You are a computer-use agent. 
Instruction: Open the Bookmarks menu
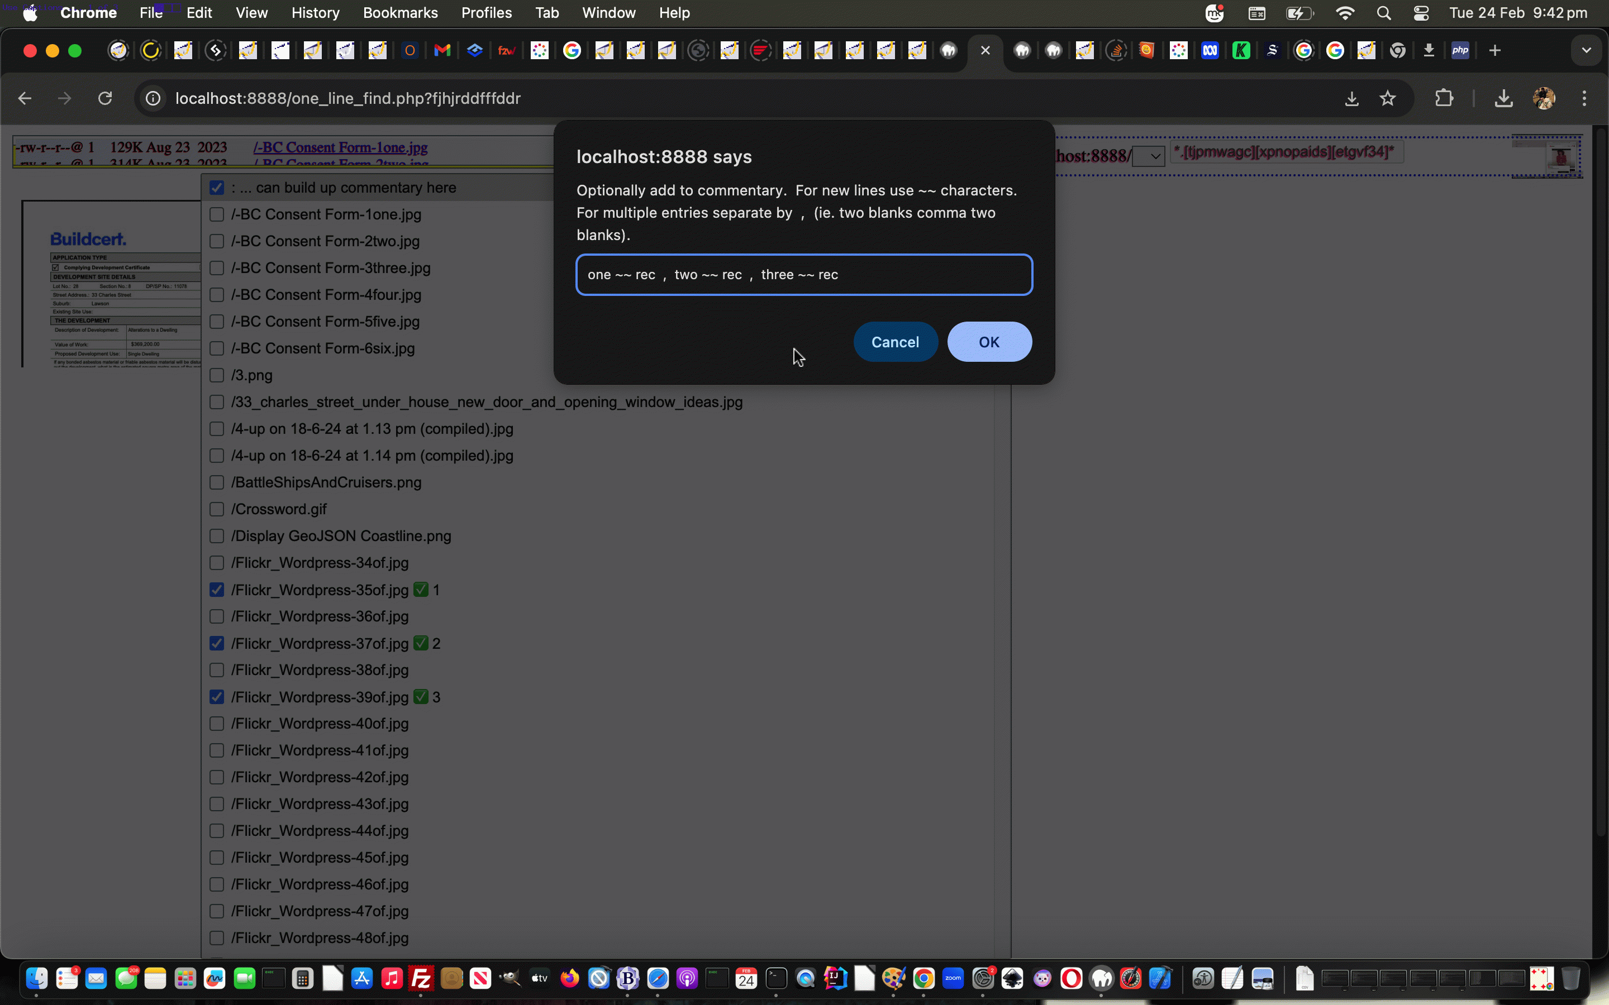pyautogui.click(x=400, y=13)
